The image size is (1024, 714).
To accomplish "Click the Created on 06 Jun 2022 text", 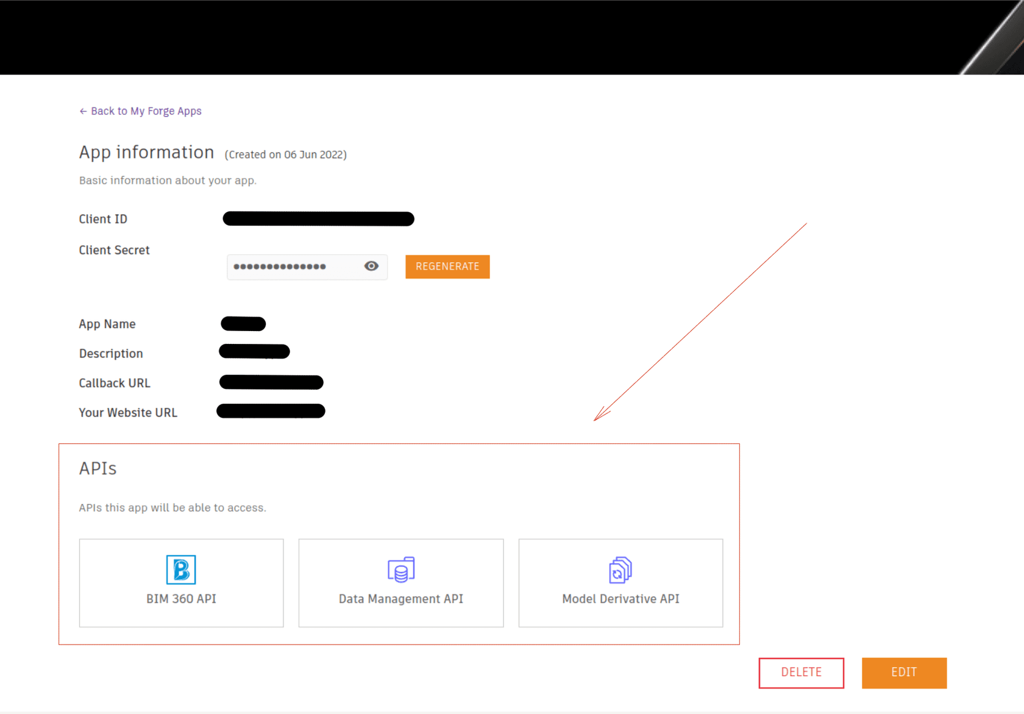I will click(x=286, y=155).
